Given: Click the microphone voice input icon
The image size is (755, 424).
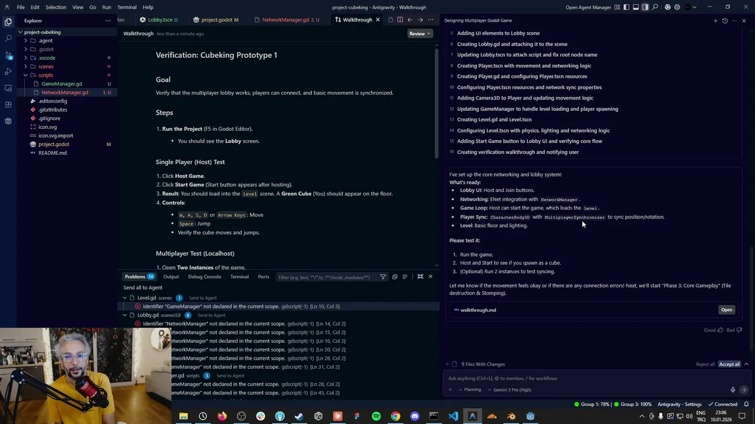Looking at the screenshot, I should click(733, 390).
